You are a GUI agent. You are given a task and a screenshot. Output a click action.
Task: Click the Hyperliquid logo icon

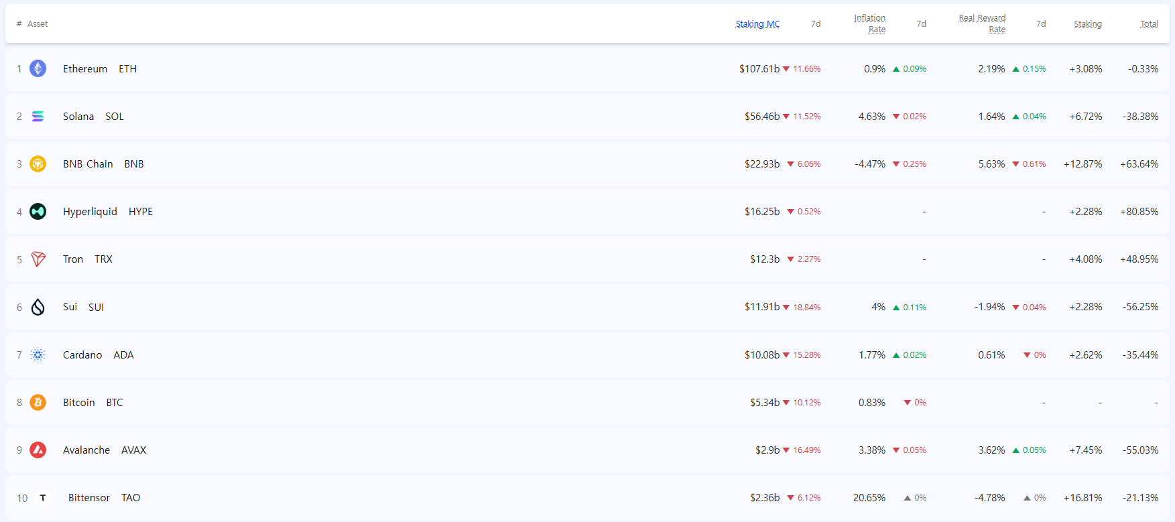pos(38,212)
